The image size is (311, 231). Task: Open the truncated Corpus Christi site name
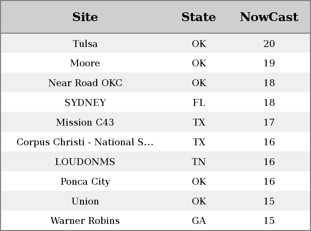[x=85, y=142]
